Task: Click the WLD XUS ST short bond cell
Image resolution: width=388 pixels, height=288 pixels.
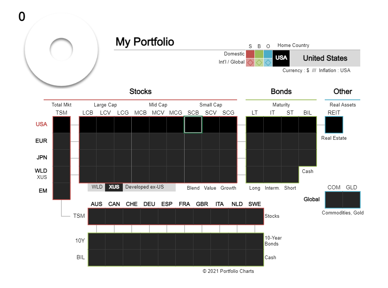Action: 290,175
